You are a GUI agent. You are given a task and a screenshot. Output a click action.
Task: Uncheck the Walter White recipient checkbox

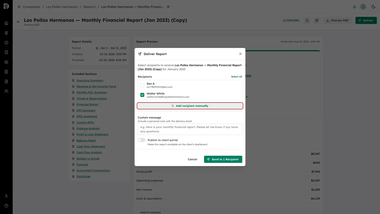point(142,95)
